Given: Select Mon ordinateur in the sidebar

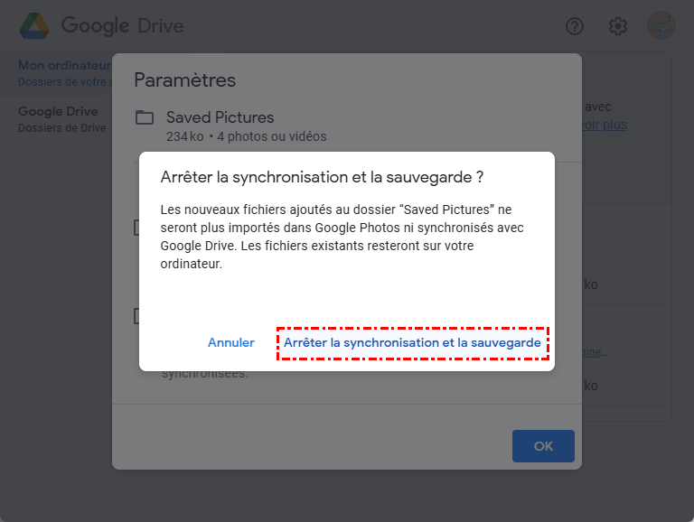Looking at the screenshot, I should click(61, 66).
